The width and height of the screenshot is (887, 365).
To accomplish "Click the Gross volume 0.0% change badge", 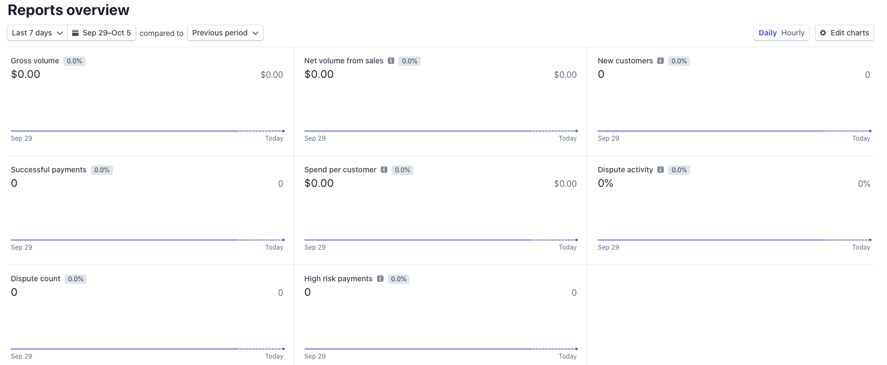I will click(74, 61).
